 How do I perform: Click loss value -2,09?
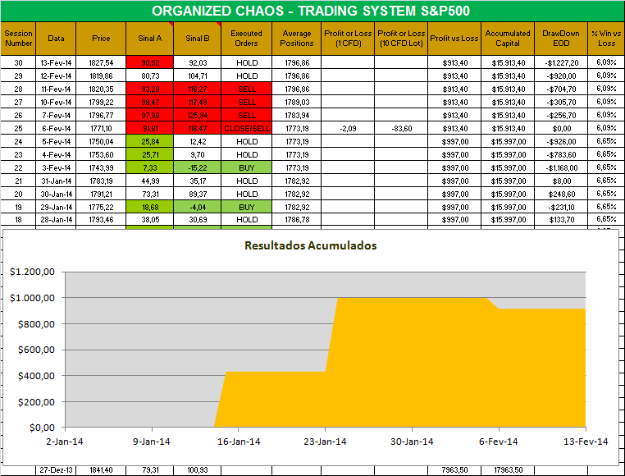coord(348,129)
